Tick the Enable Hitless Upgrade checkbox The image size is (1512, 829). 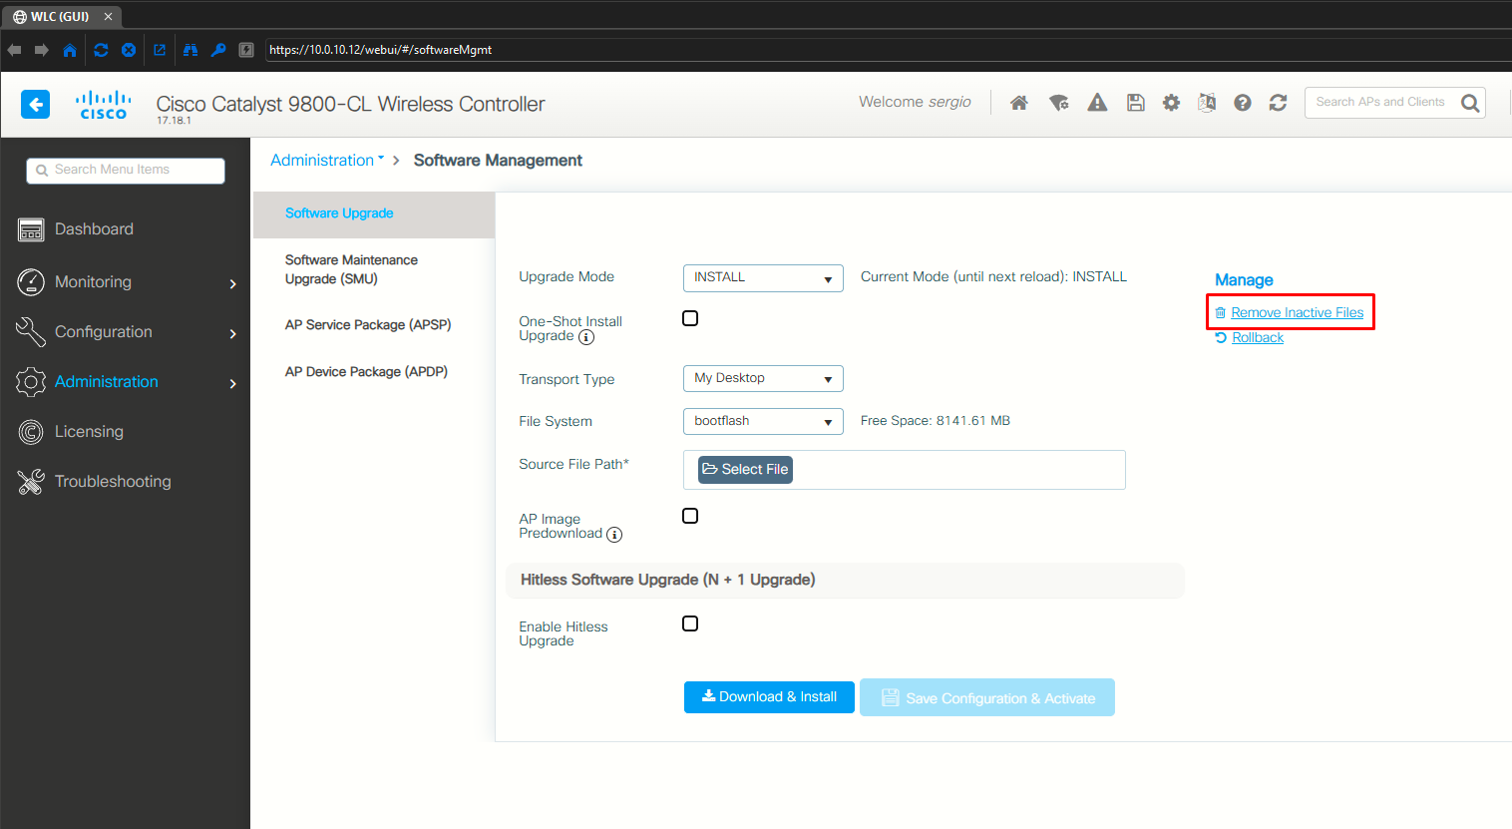point(690,623)
